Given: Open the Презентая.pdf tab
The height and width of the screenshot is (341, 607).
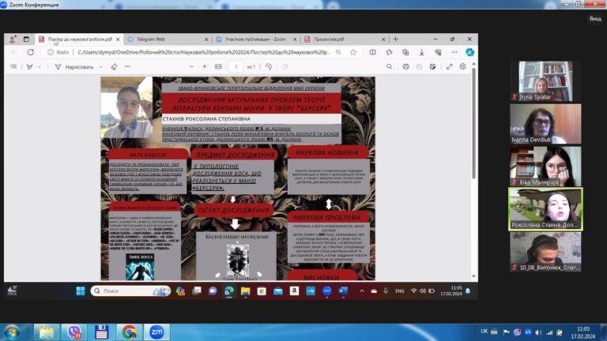Looking at the screenshot, I should 345,39.
